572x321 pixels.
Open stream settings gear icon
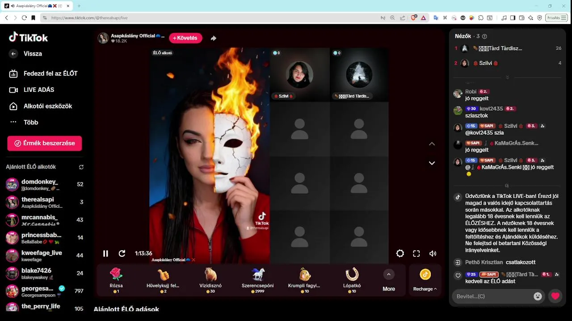click(400, 253)
